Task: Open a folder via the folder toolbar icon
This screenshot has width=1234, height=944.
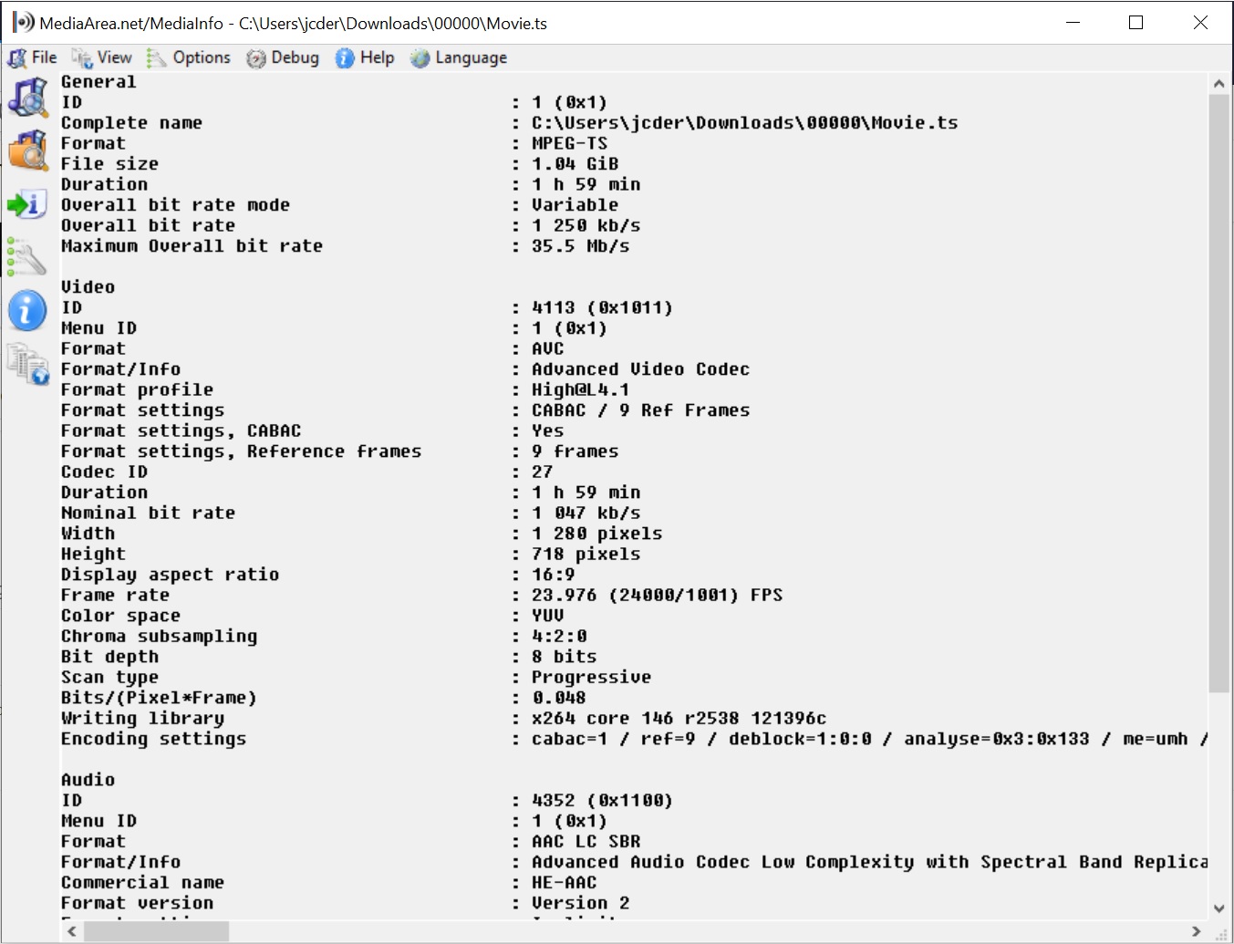Action: [x=27, y=150]
